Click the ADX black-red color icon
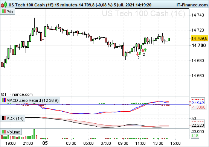Image resolution: width=209 pixels, height=147 pixels. click(4, 118)
